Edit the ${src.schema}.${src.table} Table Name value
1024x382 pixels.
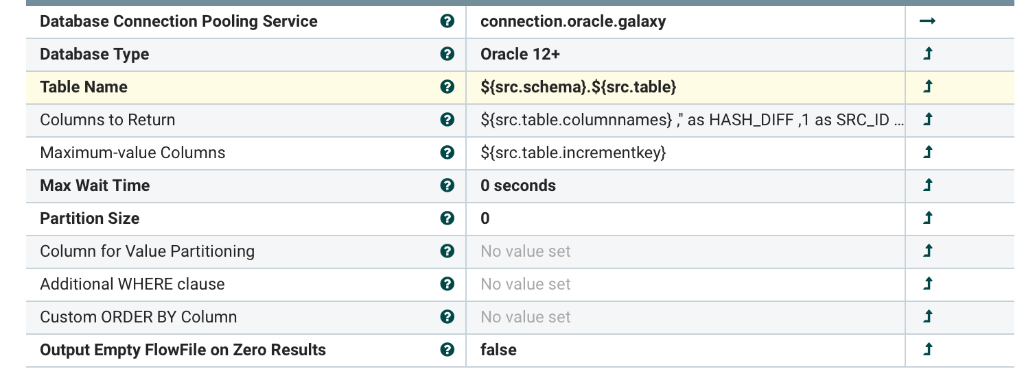[x=686, y=87]
